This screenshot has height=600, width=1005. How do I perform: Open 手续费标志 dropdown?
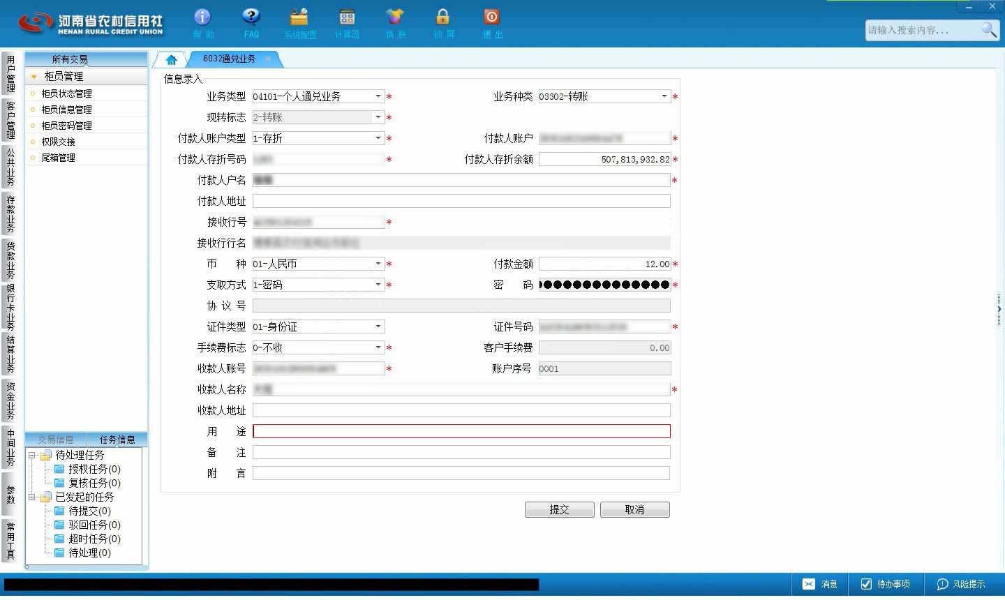378,347
